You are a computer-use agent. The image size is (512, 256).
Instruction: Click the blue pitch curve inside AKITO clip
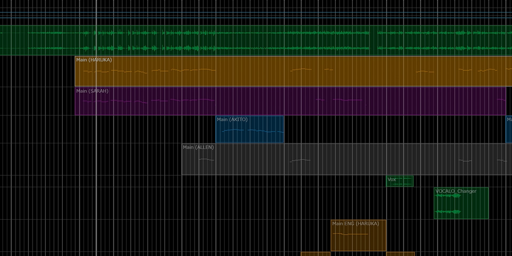250,131
